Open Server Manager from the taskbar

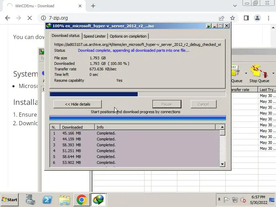click(30, 200)
